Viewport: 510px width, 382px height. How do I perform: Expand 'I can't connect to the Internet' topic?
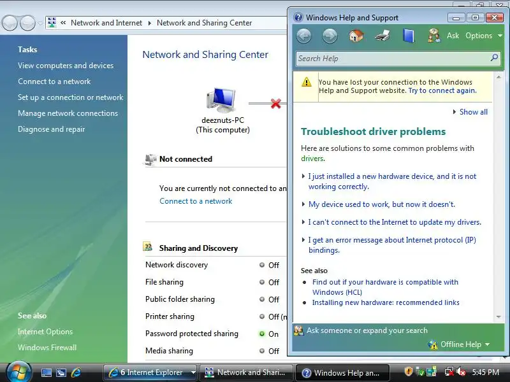[x=391, y=222]
